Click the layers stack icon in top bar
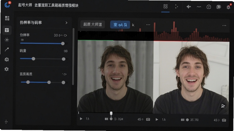 coord(218,7)
